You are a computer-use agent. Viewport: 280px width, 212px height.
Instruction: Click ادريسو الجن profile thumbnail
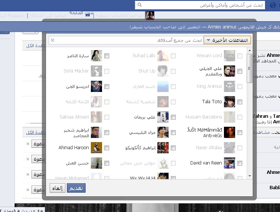(96, 86)
